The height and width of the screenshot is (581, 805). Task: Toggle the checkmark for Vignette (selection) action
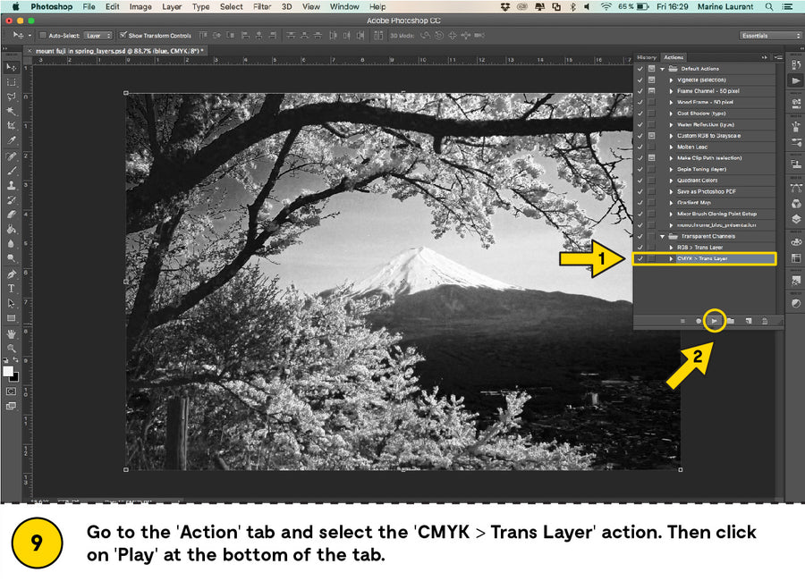[x=640, y=80]
